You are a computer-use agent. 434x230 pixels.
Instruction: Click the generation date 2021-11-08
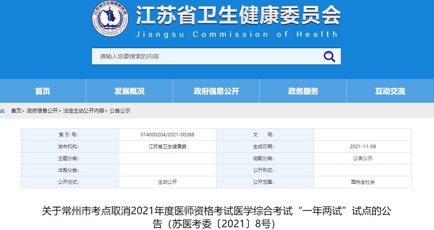point(363,147)
